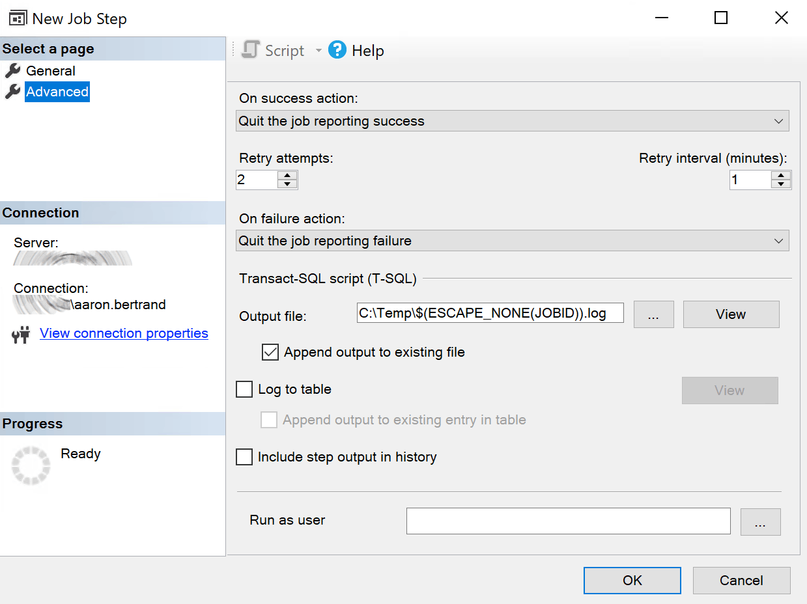Screen dimensions: 807x604
Task: Click the Output file path field
Action: pos(490,313)
